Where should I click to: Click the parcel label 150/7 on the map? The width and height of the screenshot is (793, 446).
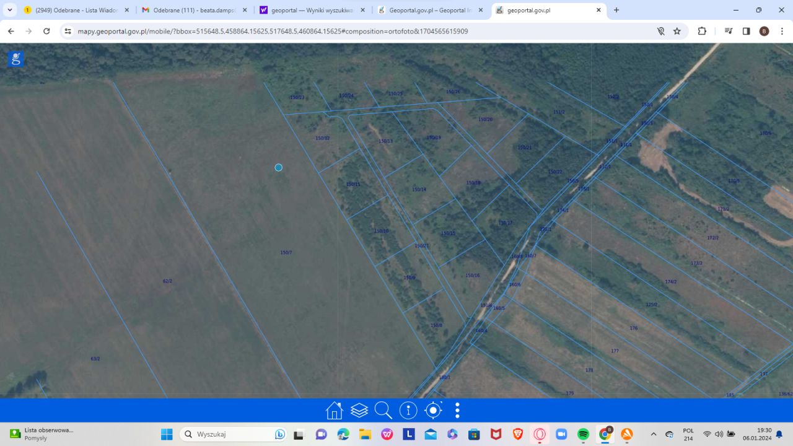(286, 253)
